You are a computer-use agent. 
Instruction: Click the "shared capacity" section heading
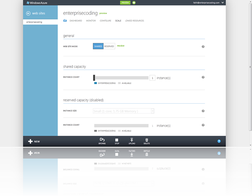point(74,67)
